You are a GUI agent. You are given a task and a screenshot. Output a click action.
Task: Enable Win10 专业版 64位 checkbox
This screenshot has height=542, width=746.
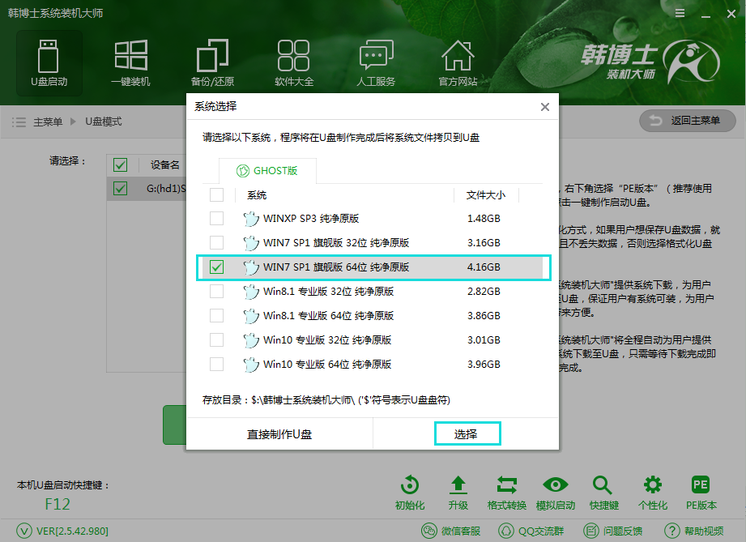click(216, 365)
